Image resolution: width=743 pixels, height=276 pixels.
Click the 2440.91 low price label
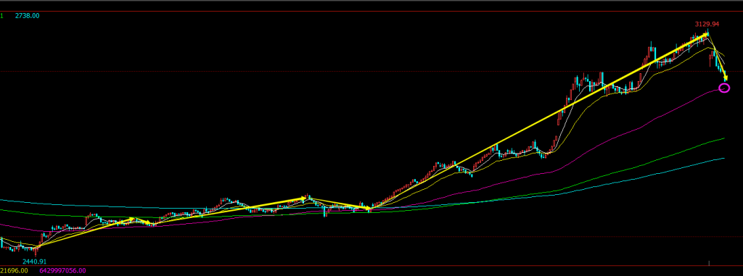coord(35,262)
